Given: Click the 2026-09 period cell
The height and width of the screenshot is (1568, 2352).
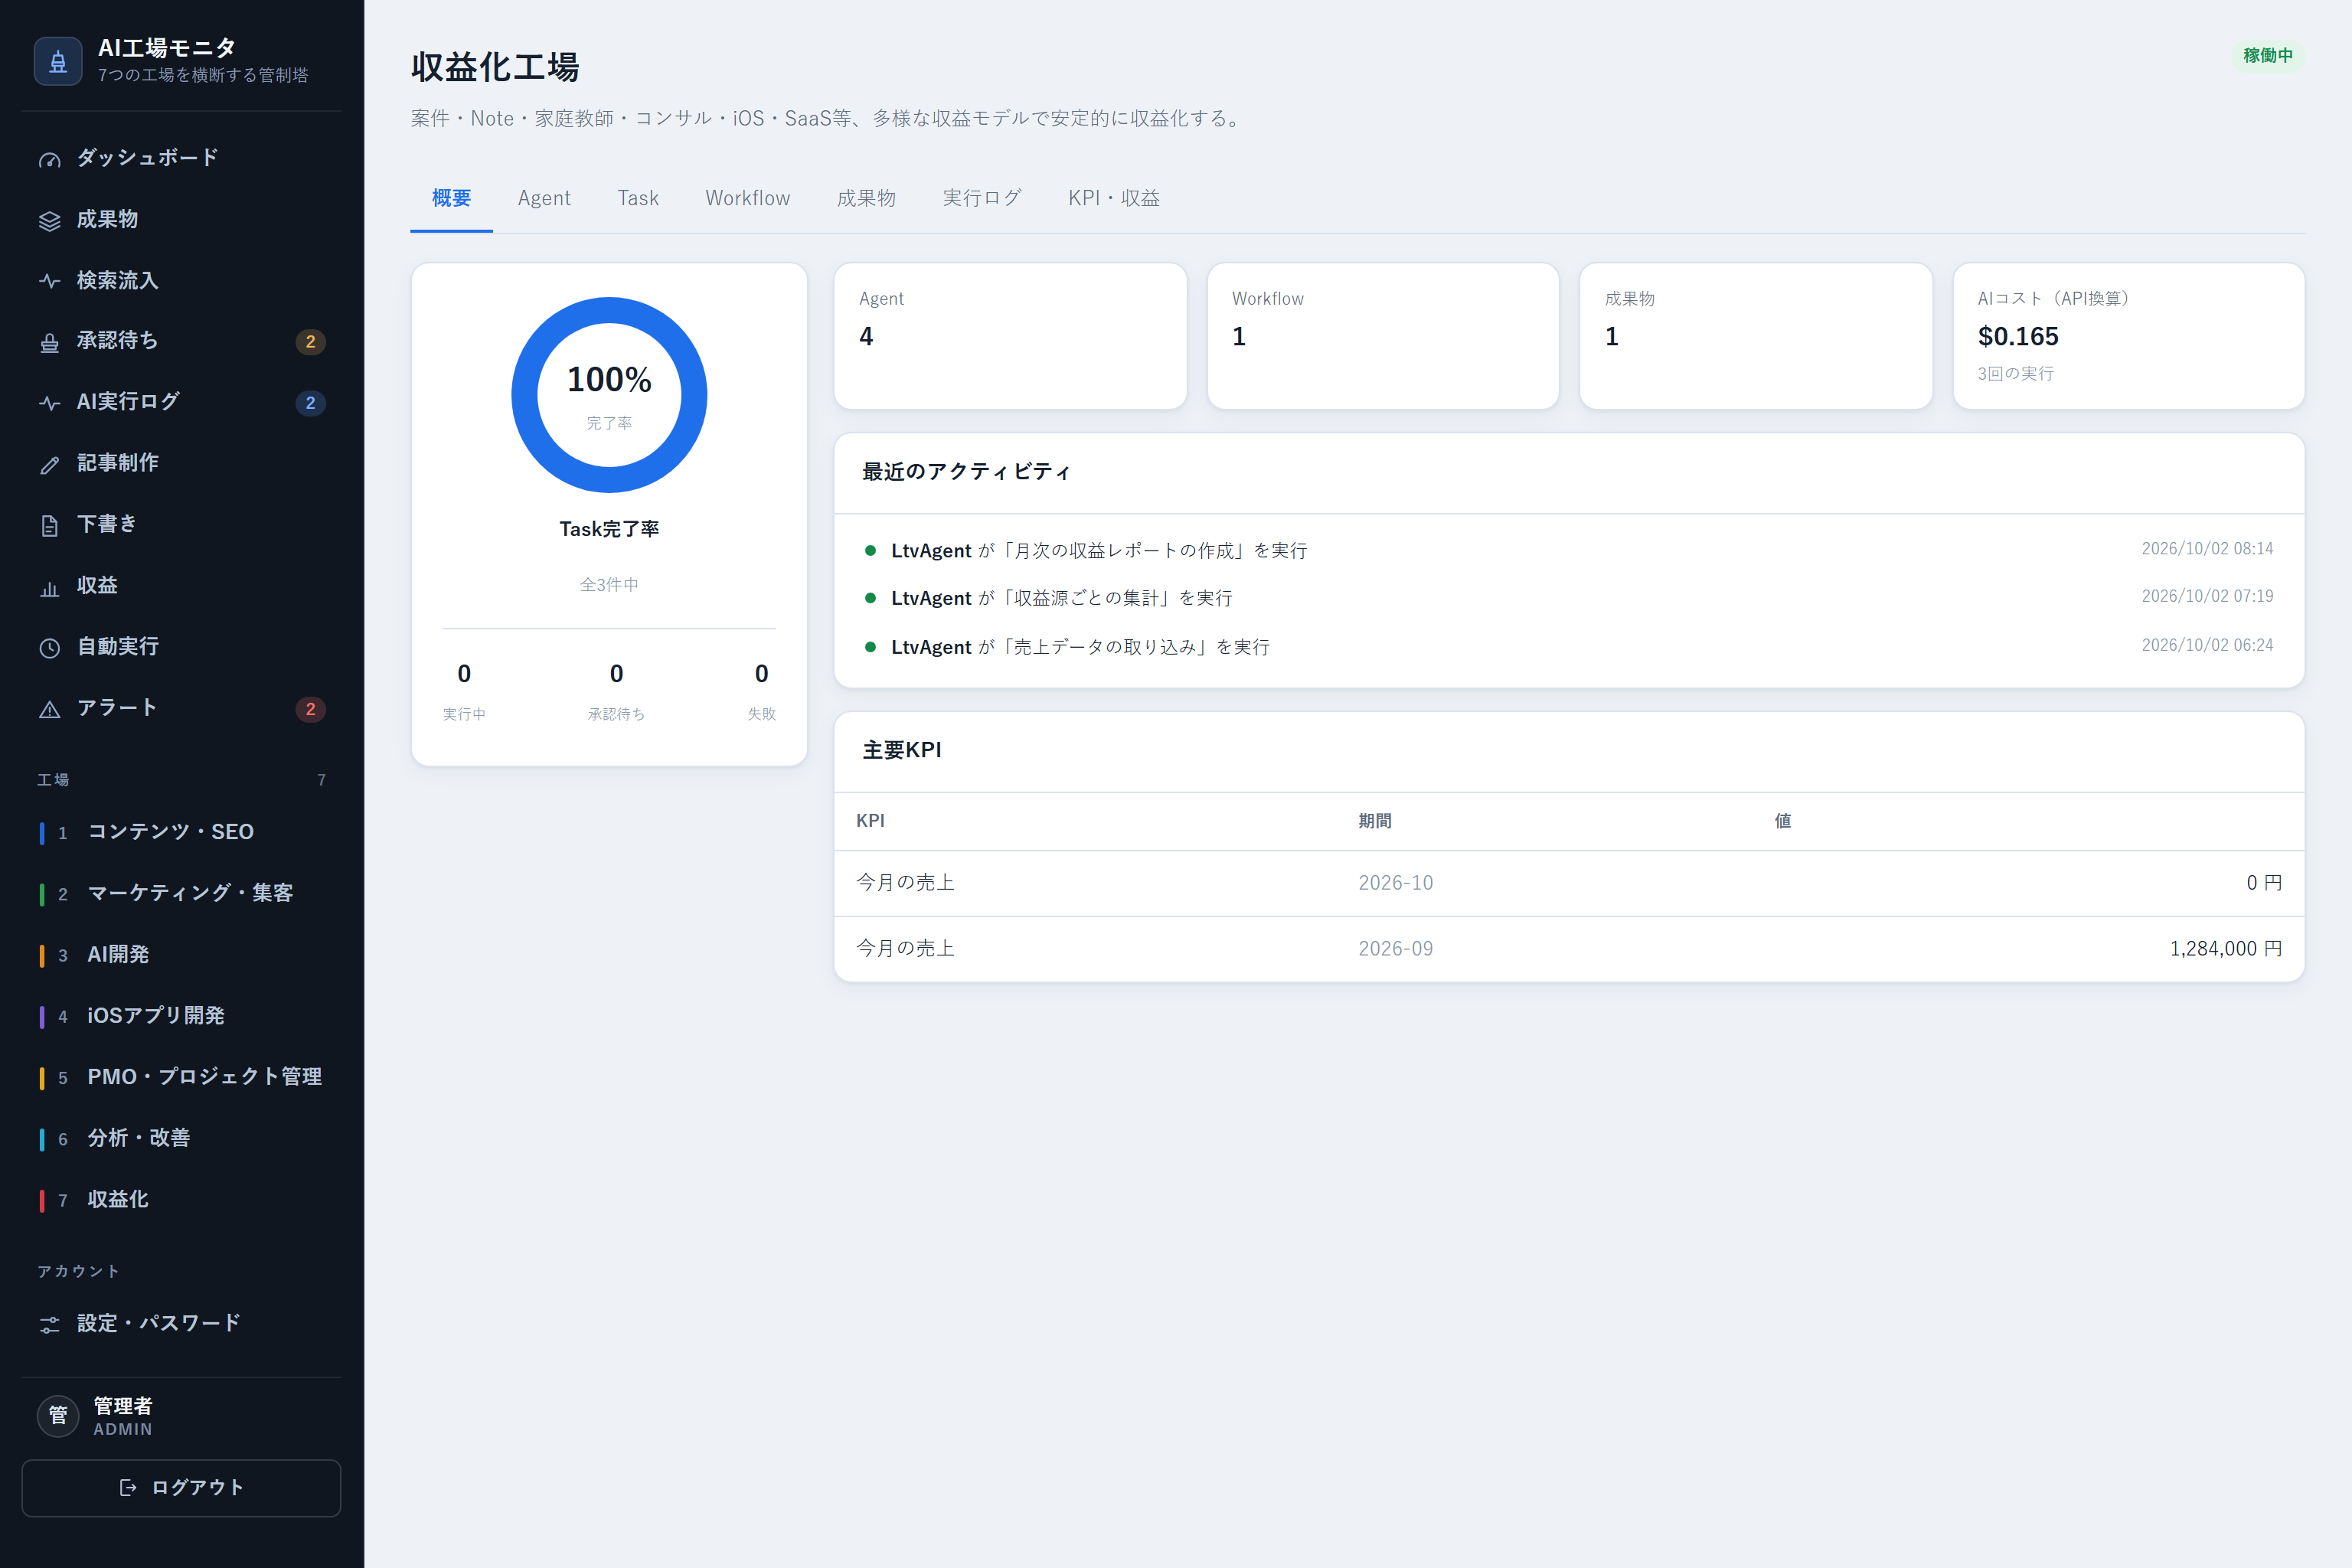Looking at the screenshot, I should [1395, 949].
